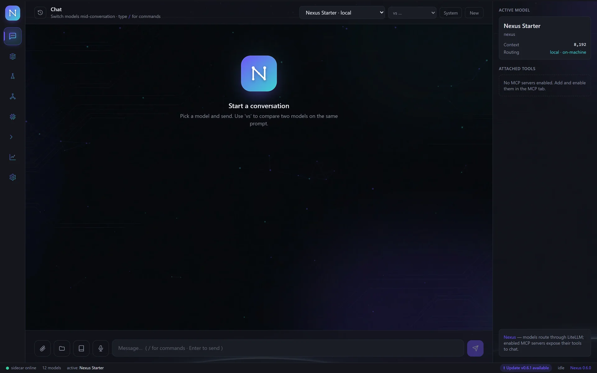This screenshot has width=597, height=373.
Task: Open the Nexus Starter · local model dropdown
Action: point(342,13)
